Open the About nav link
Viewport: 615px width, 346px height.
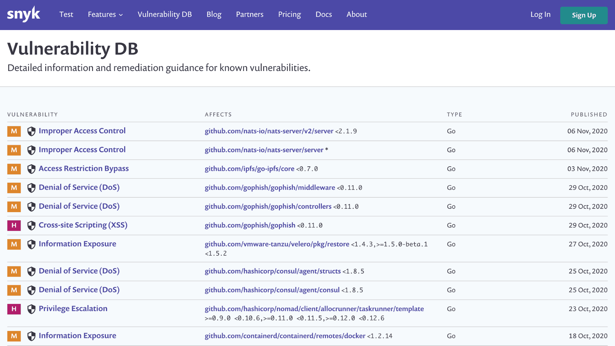357,14
